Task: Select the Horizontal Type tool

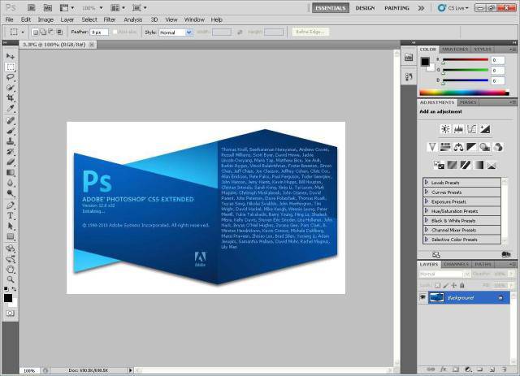Action: (11, 216)
